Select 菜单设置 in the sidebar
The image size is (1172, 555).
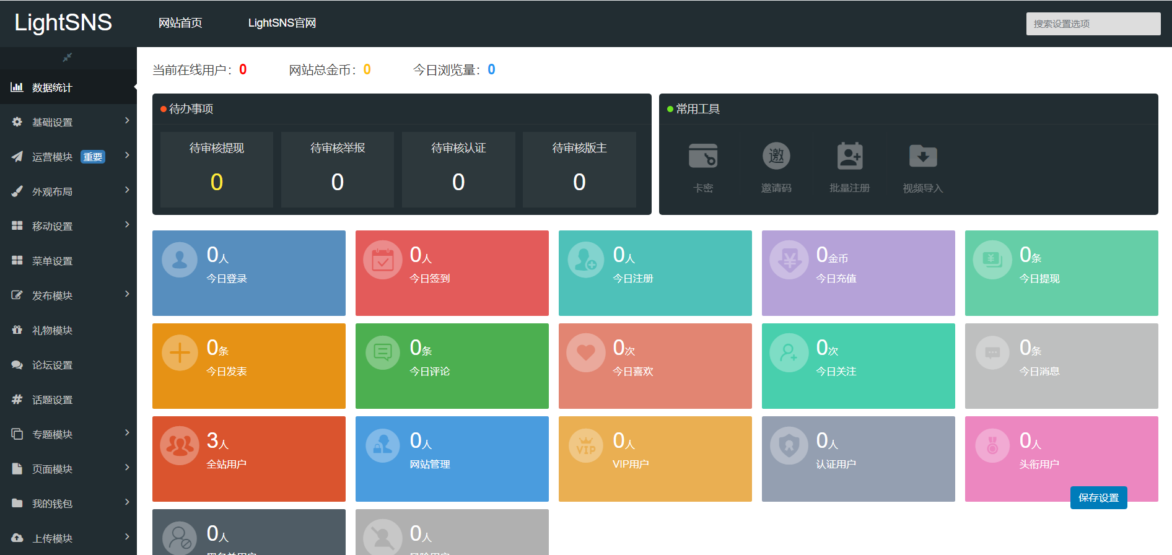tap(68, 261)
